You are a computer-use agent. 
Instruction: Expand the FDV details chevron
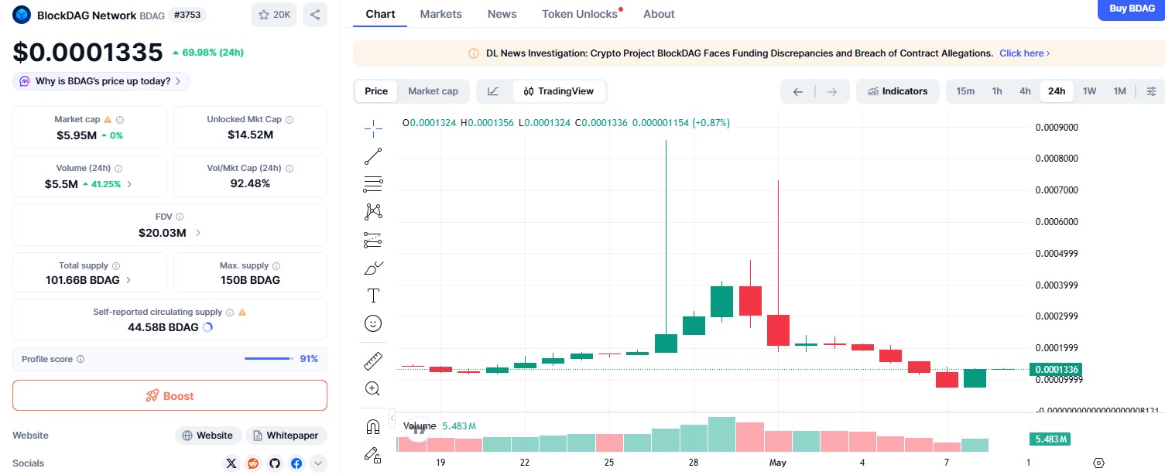pyautogui.click(x=198, y=233)
